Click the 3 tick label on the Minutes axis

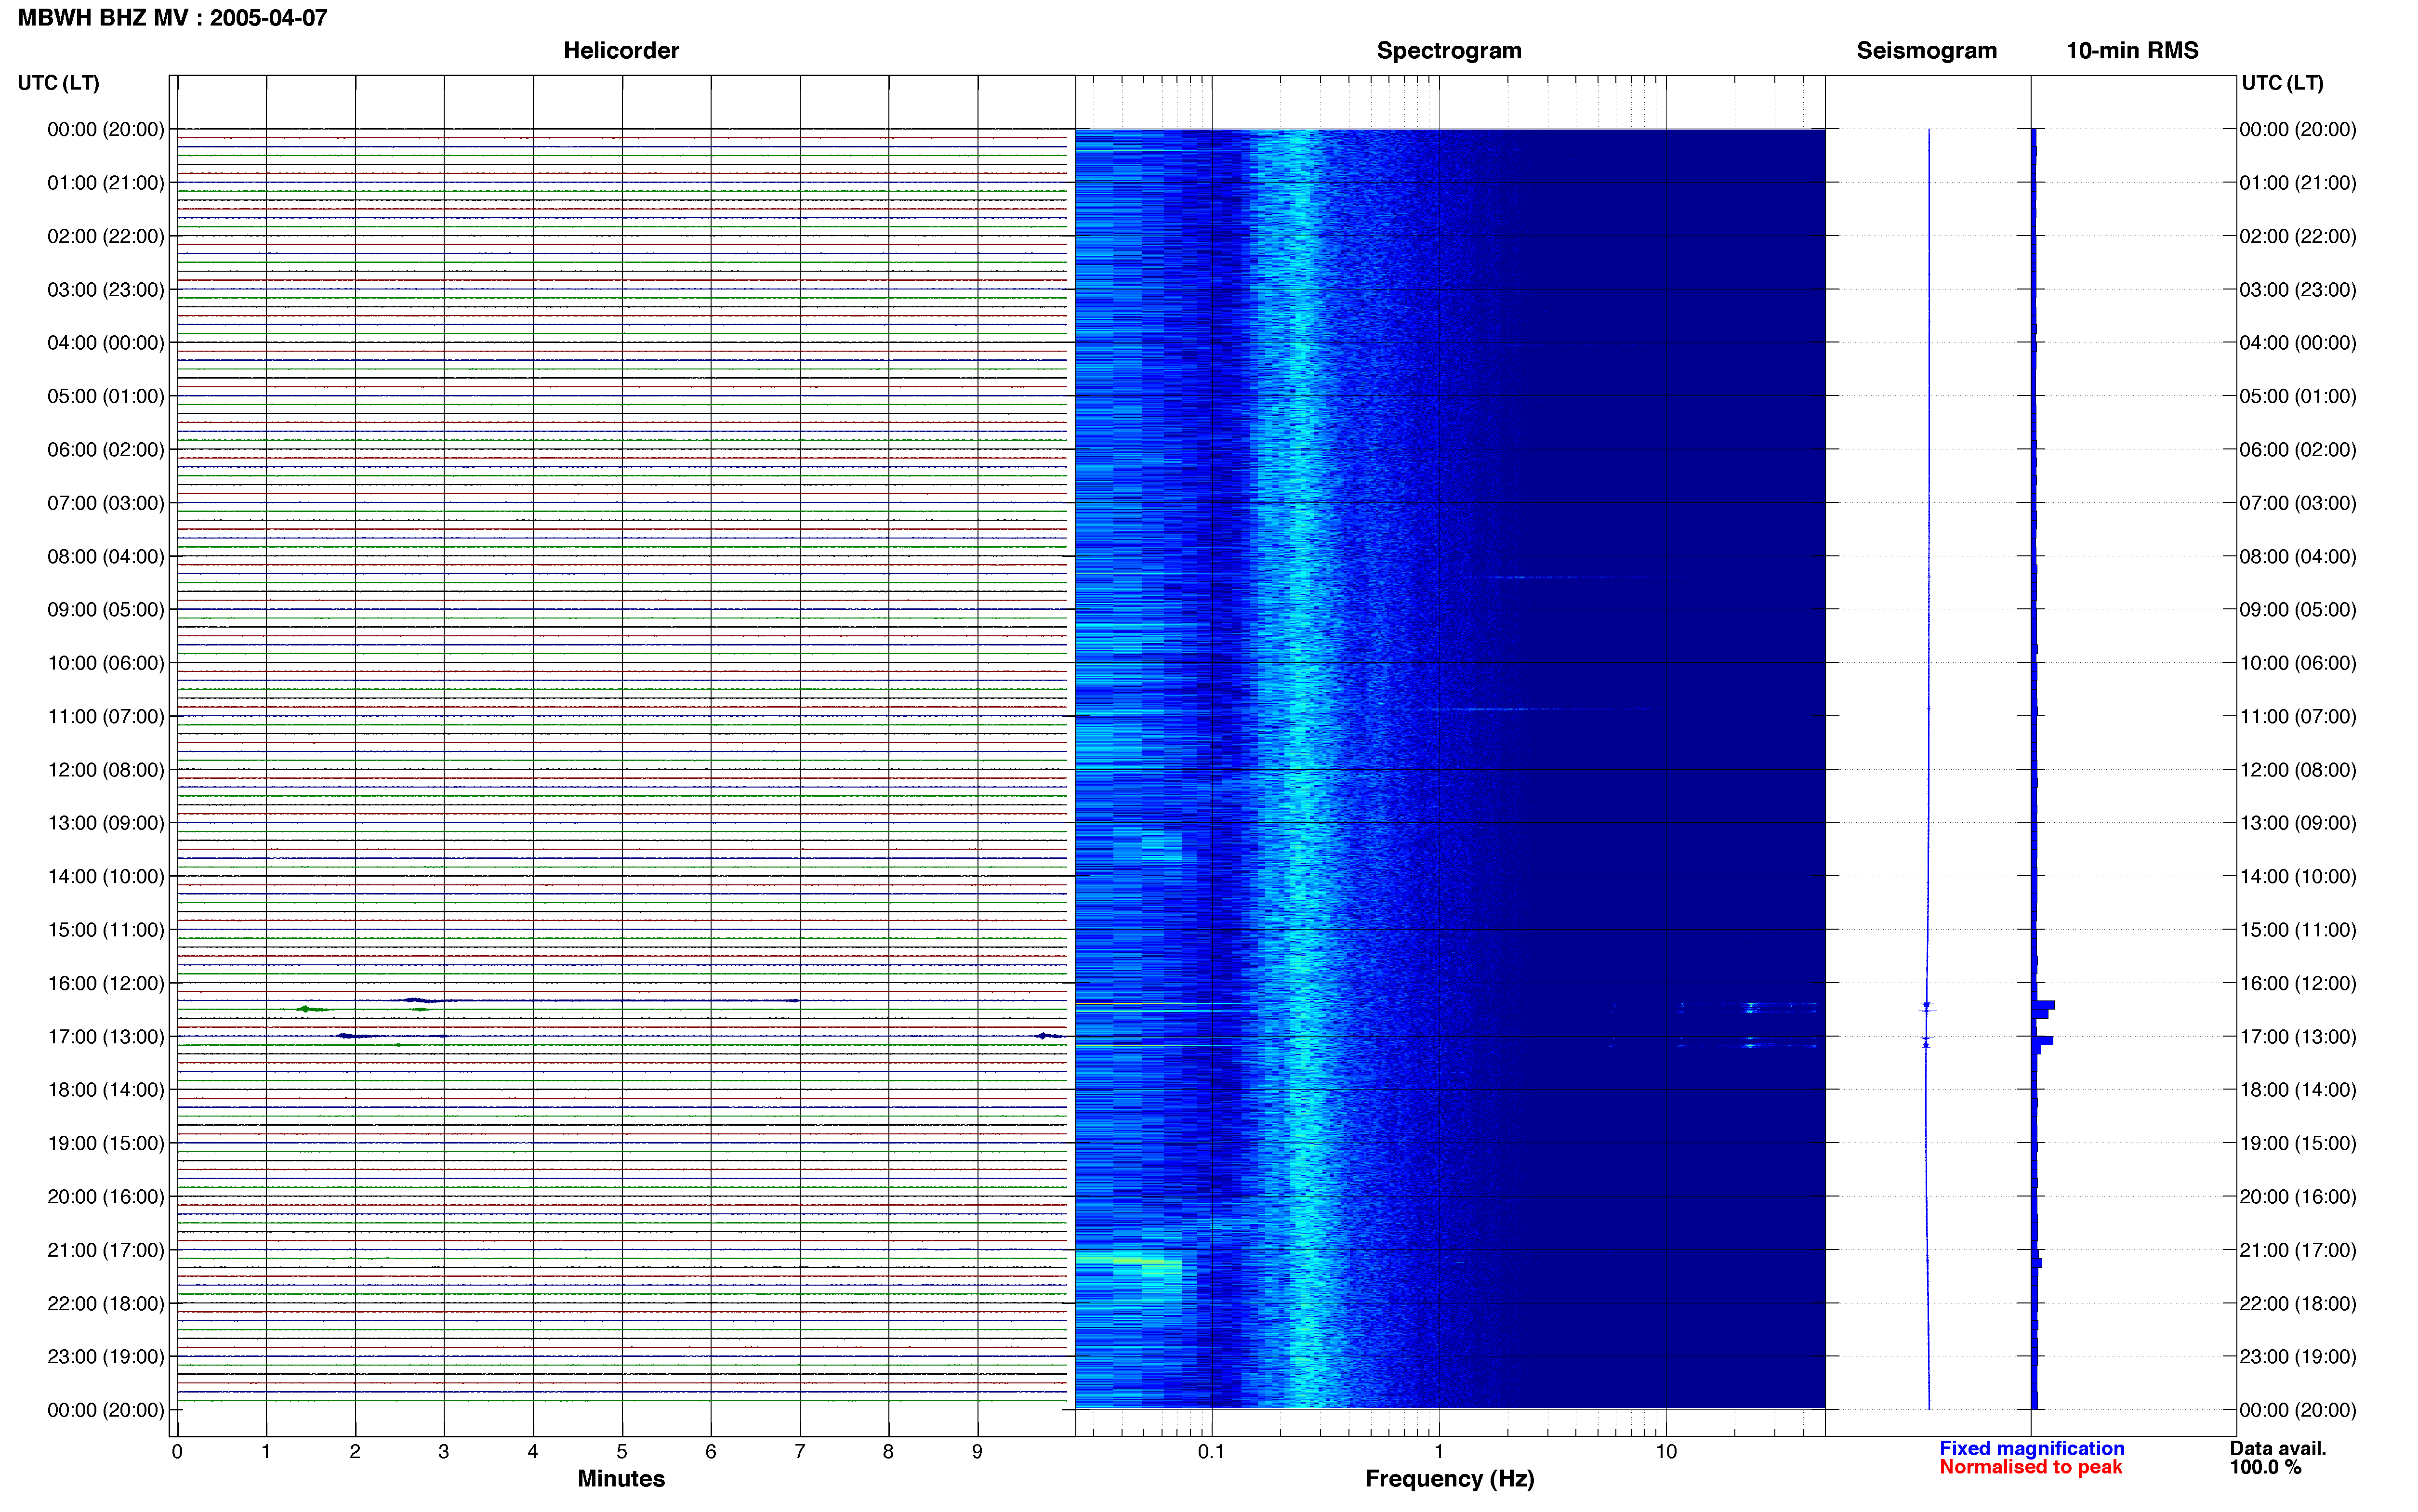pos(444,1451)
